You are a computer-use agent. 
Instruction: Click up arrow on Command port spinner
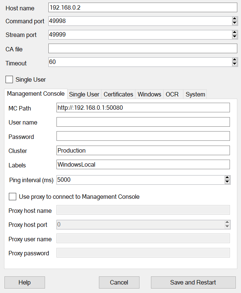[x=234, y=19]
